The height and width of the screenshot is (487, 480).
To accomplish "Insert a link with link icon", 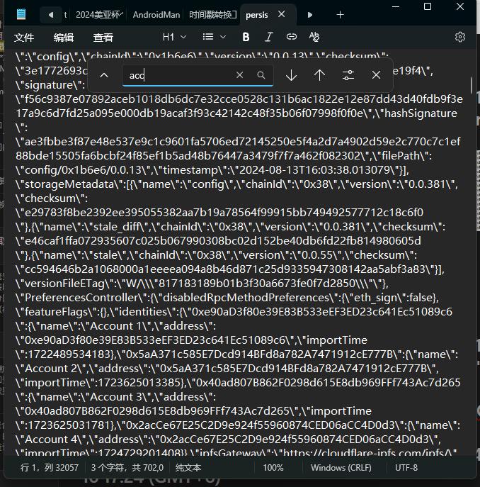I will pos(292,37).
